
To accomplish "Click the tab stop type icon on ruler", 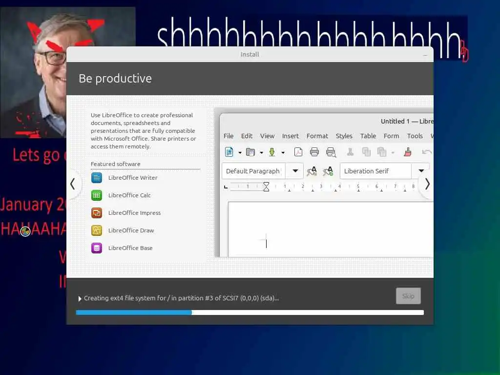I will (226, 187).
